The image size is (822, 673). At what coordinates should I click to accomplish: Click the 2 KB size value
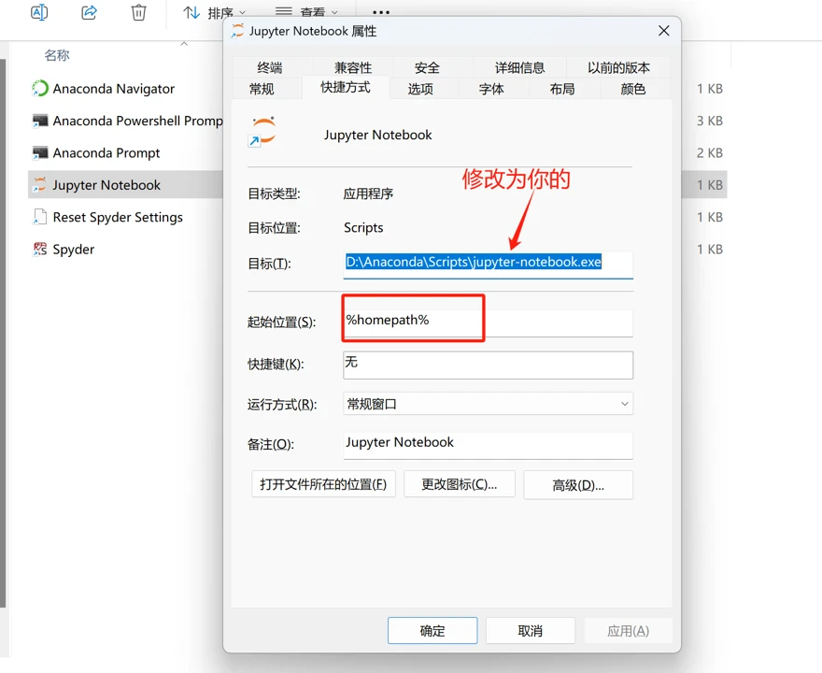click(710, 152)
